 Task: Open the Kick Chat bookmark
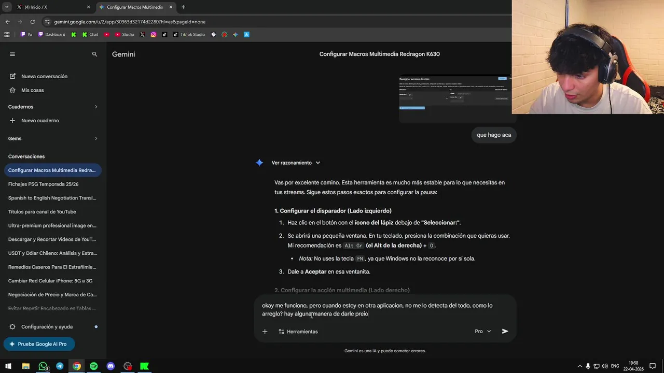tap(90, 35)
